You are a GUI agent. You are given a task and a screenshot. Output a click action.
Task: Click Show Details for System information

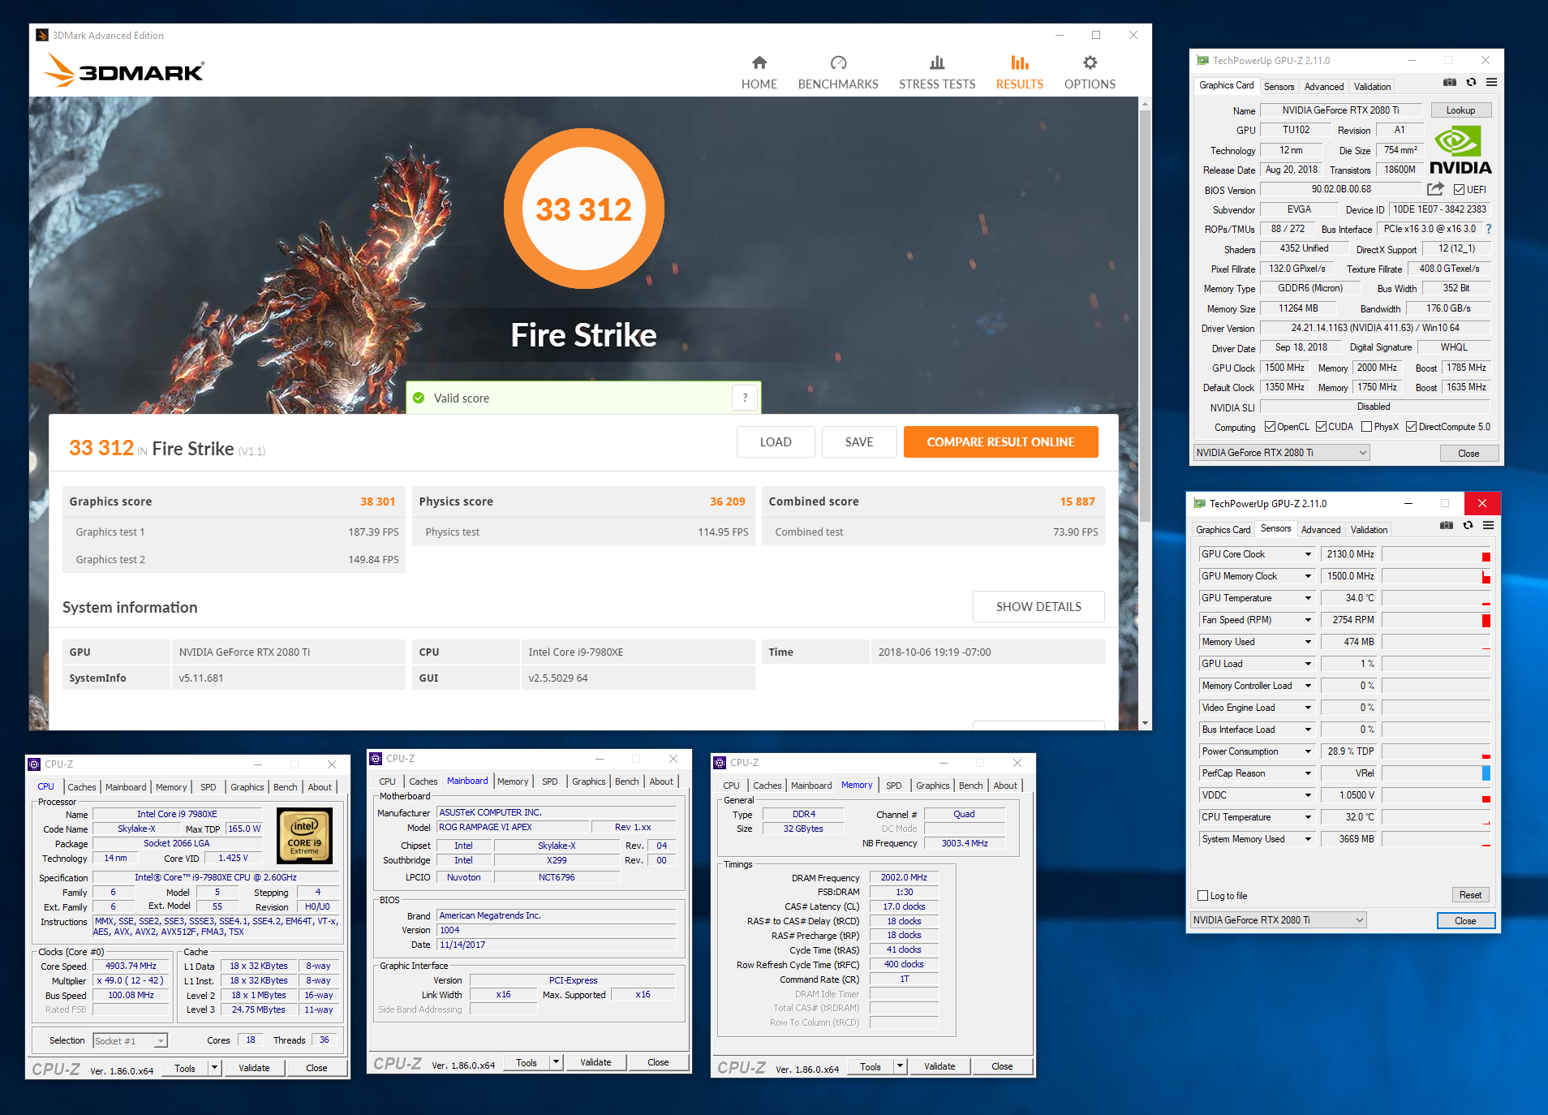click(1038, 607)
